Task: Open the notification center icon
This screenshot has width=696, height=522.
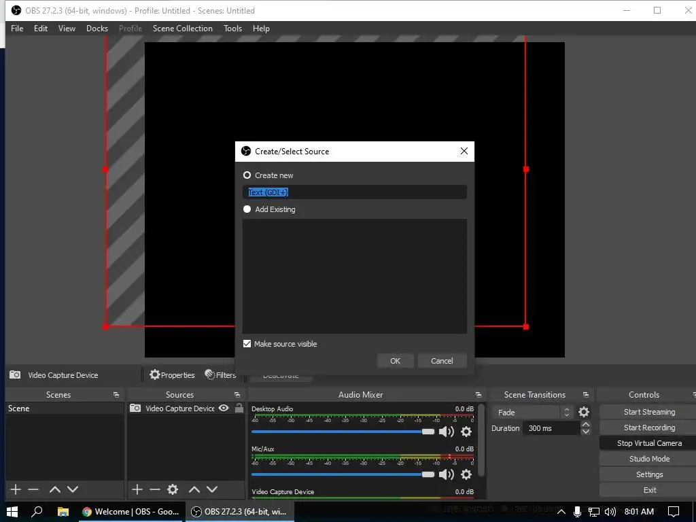Action: [x=674, y=512]
